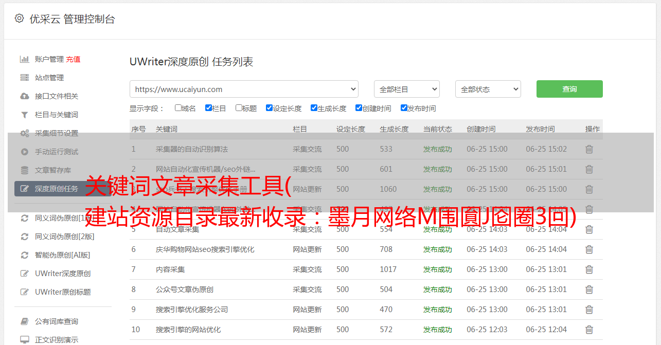Open the site URL dropdown ucaiyun.com
The height and width of the screenshot is (345, 661).
pyautogui.click(x=244, y=89)
